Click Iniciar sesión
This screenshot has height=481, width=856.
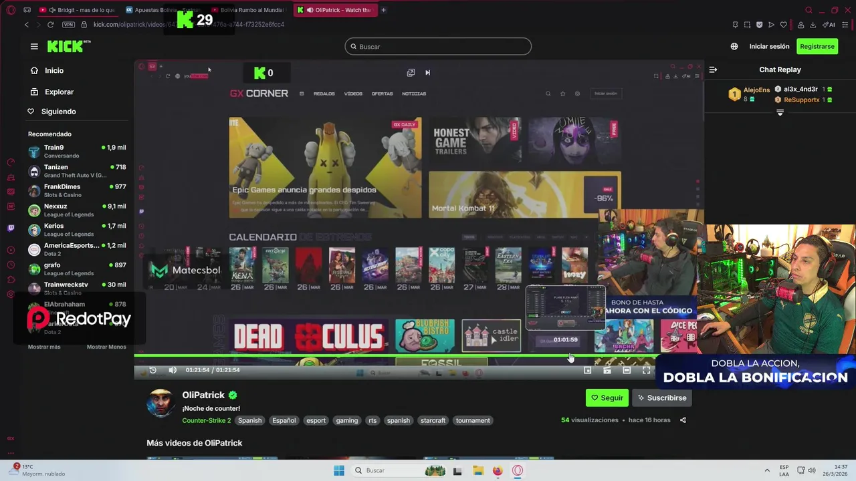pos(769,46)
